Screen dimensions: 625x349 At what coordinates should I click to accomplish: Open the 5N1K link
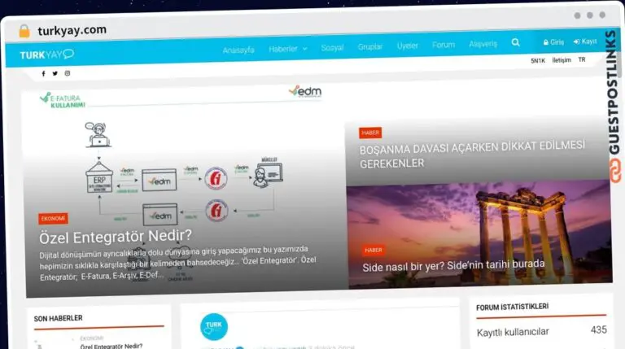click(x=538, y=60)
